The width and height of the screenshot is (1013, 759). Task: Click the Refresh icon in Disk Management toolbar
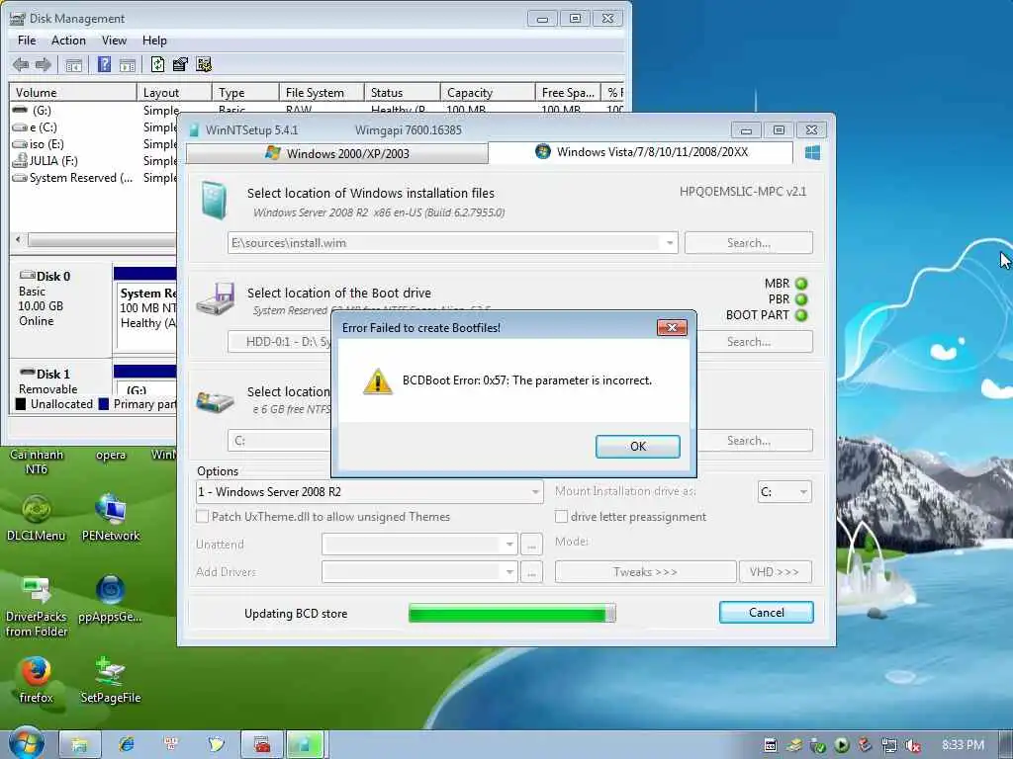(157, 64)
